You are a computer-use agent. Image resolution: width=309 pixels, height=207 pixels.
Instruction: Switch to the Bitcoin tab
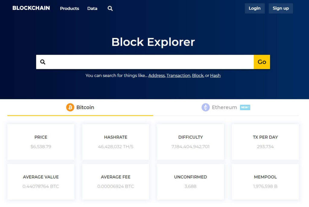pos(80,108)
